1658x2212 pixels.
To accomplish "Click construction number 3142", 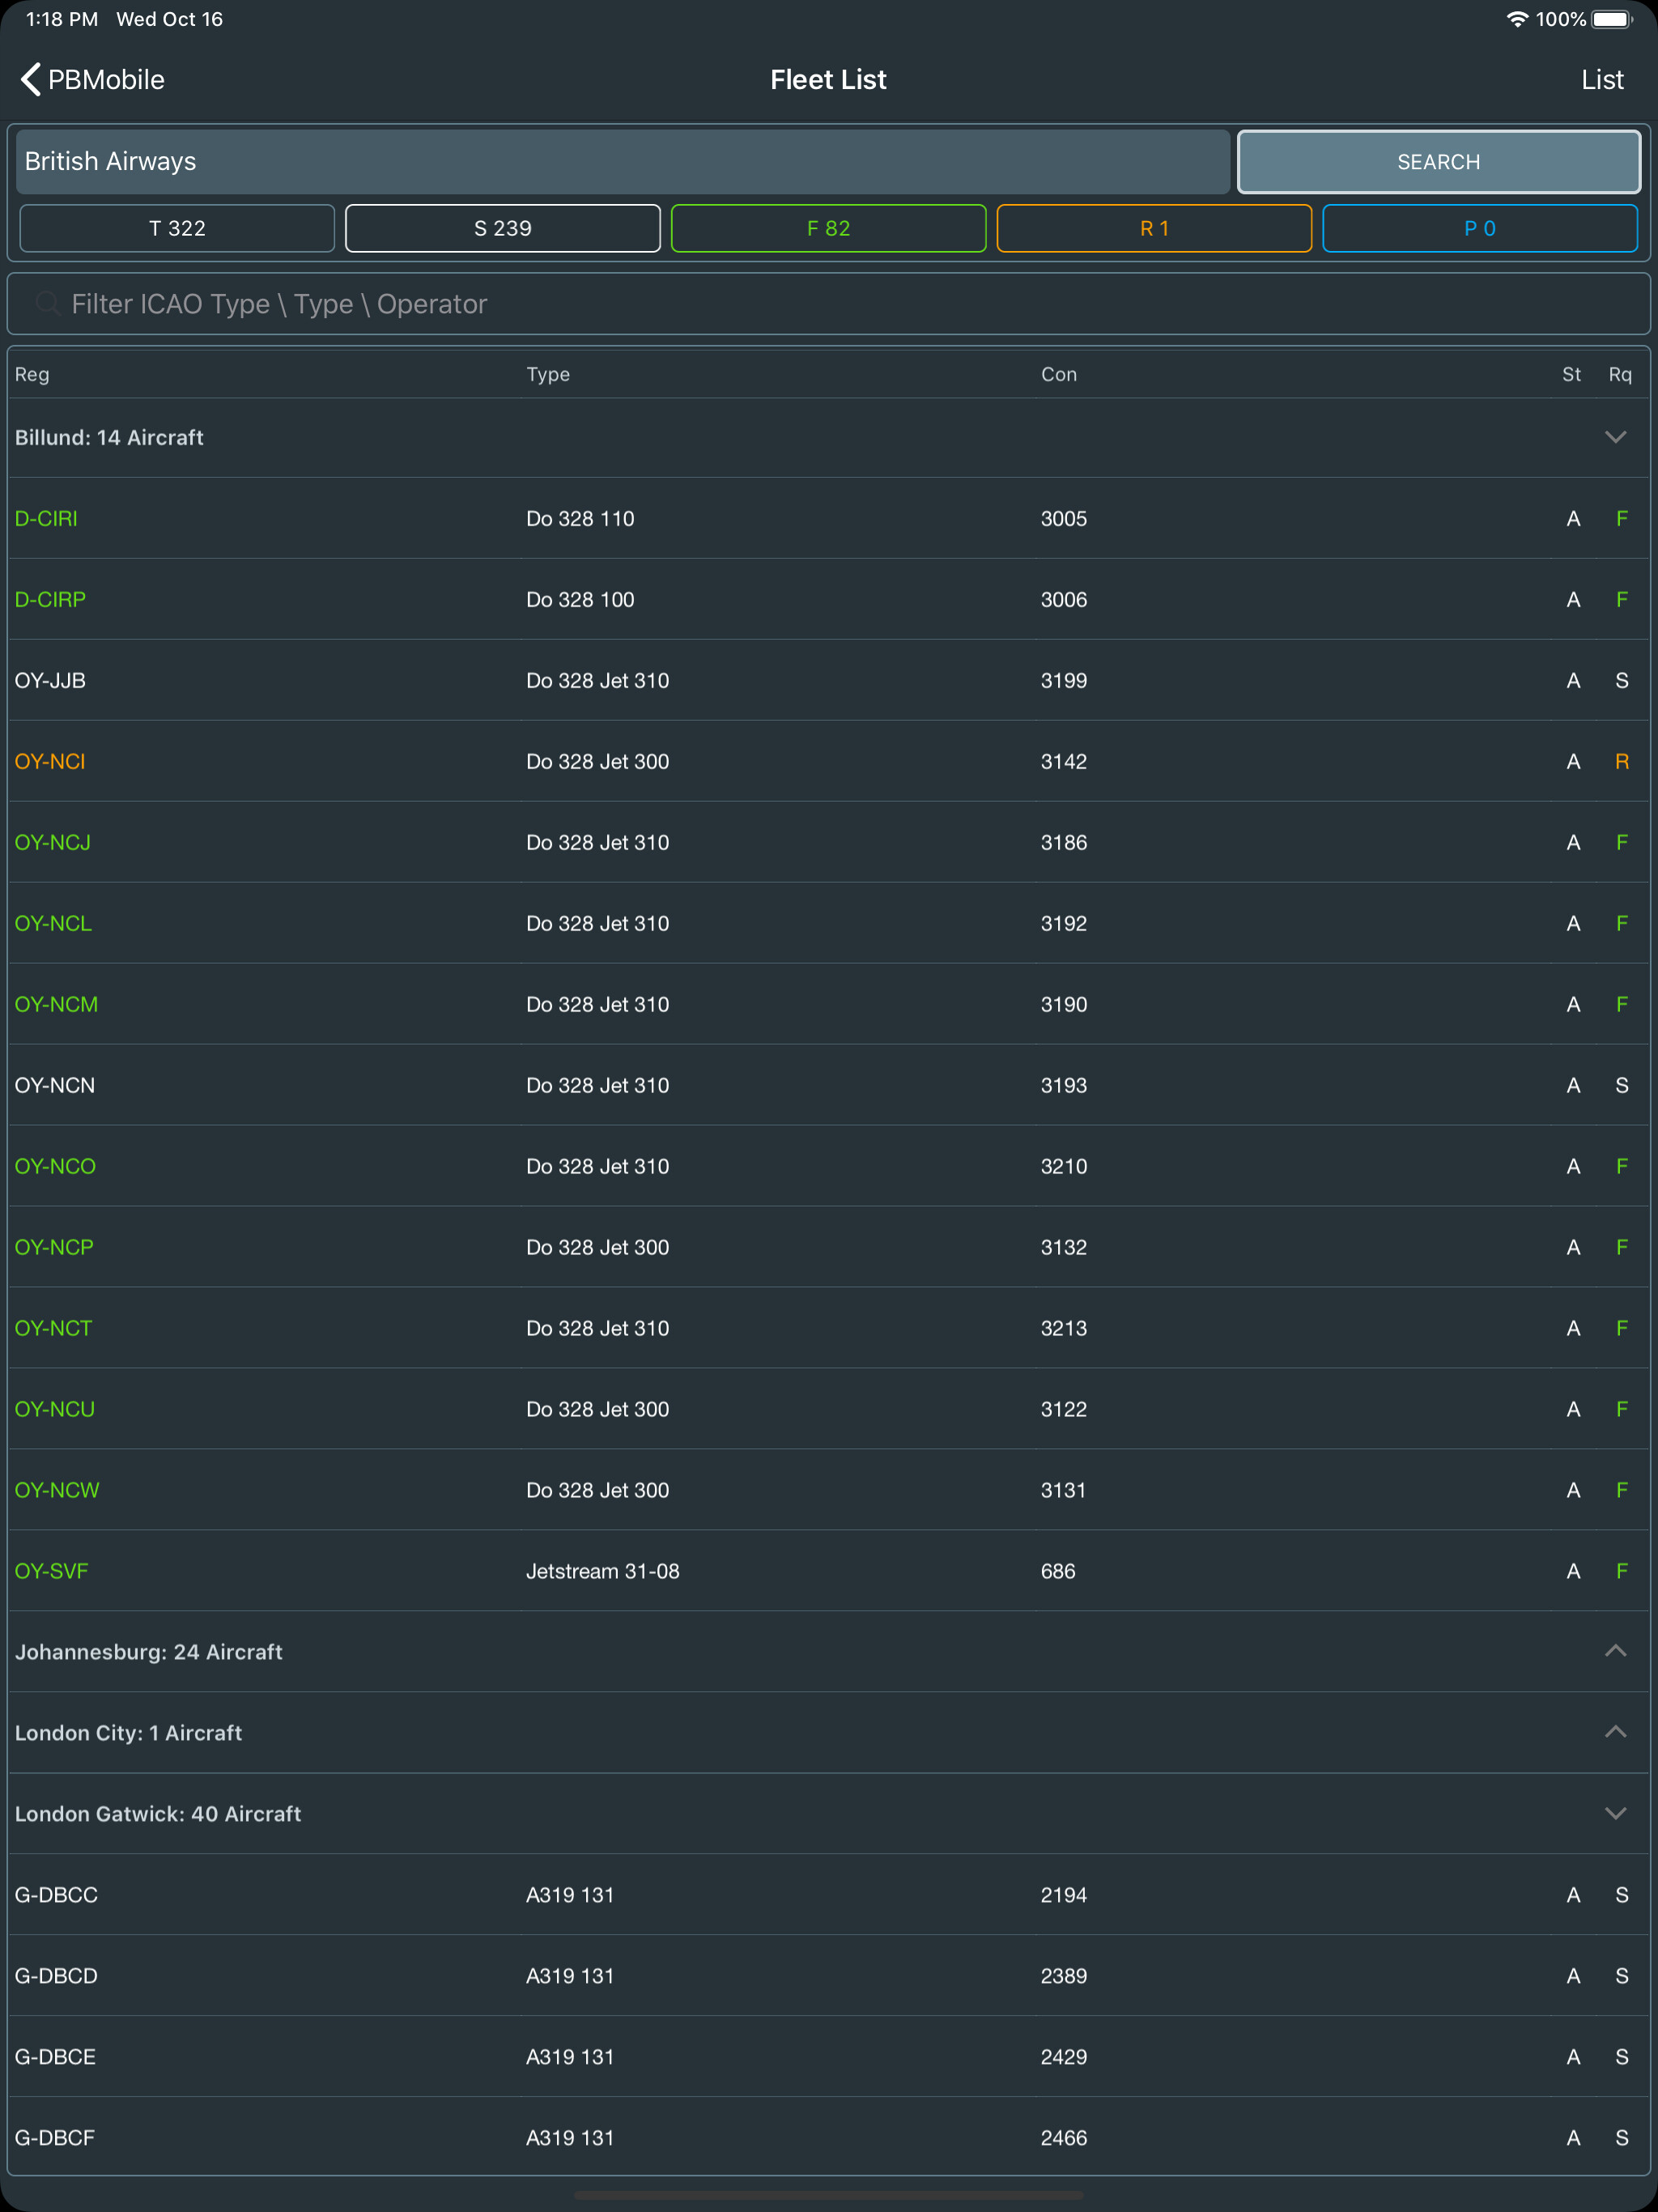I will coord(1064,762).
